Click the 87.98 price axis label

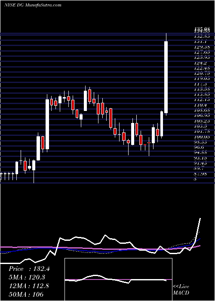[x=201, y=174]
